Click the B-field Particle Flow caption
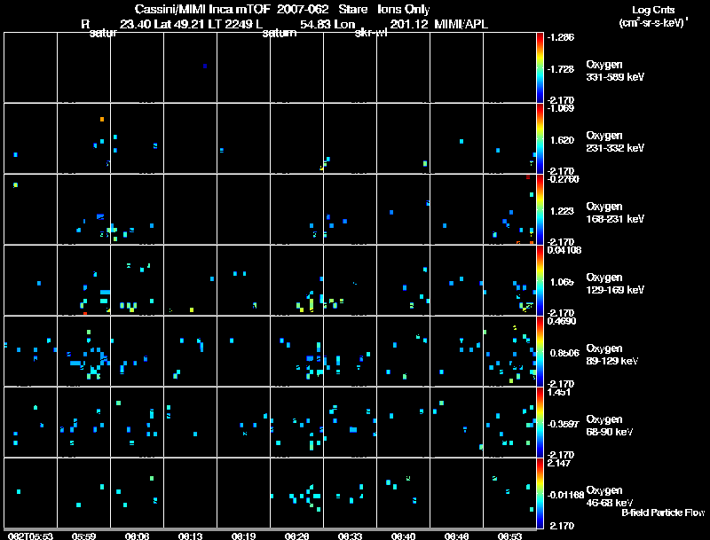This screenshot has width=710, height=540. pyautogui.click(x=663, y=513)
